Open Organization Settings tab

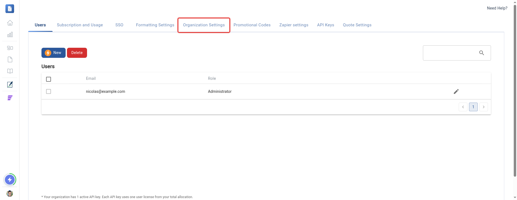click(x=204, y=25)
